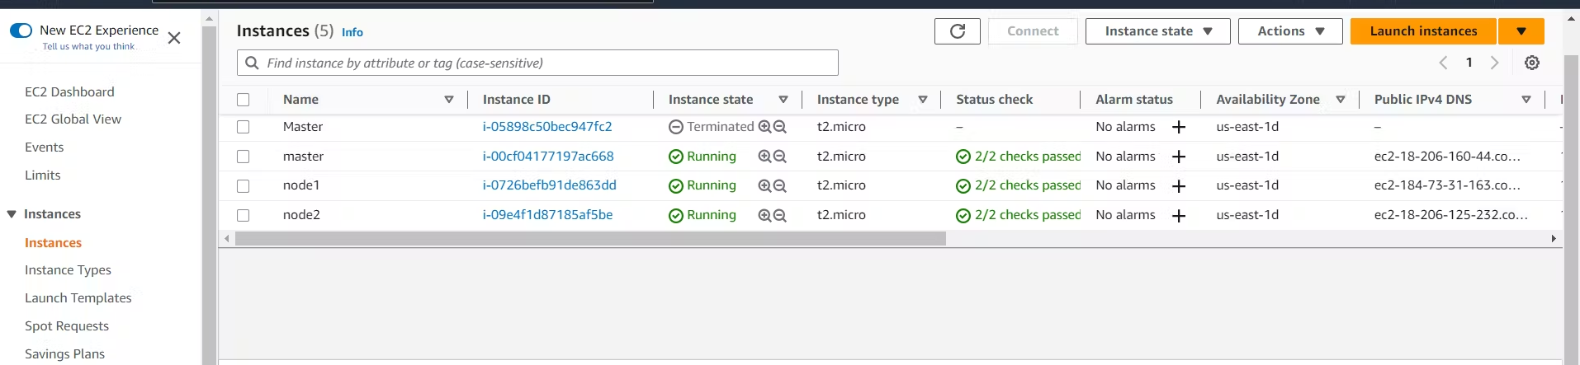Check the box for terminated Master instance
This screenshot has width=1580, height=365.
pos(243,127)
